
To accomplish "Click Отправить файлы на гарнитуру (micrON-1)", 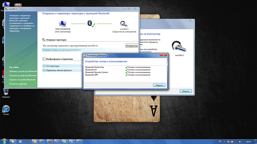I will 62,50.
